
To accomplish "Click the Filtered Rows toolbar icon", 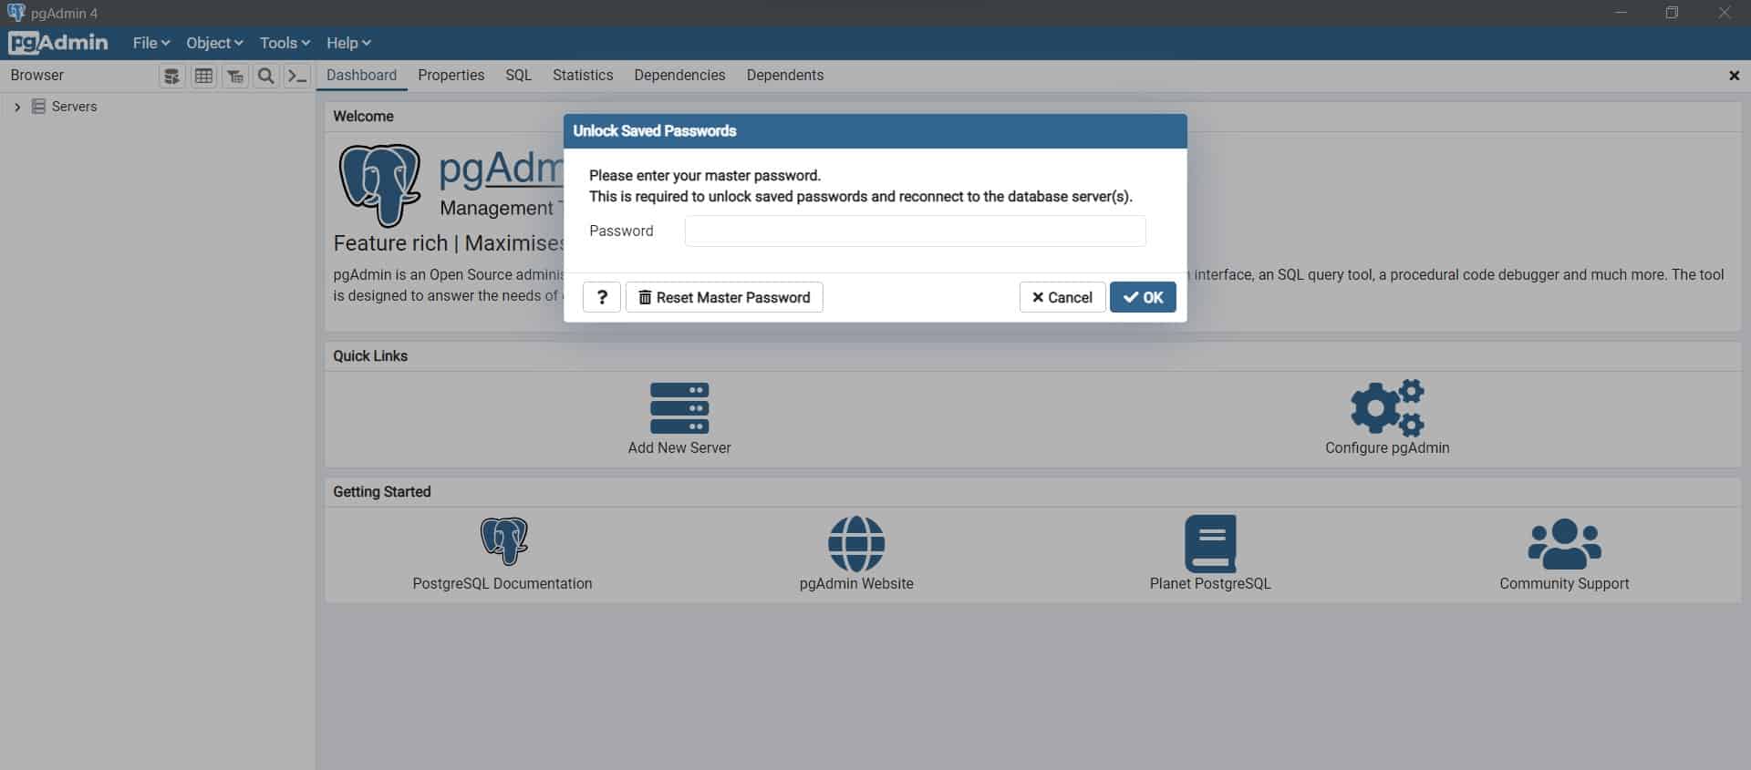I will pyautogui.click(x=235, y=77).
